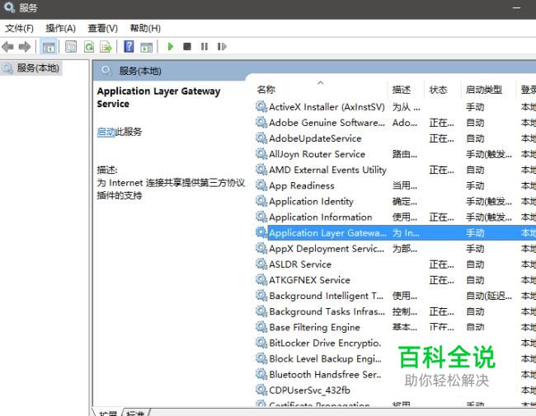
Task: Switch to the 标准 tab at bottom
Action: tap(135, 413)
